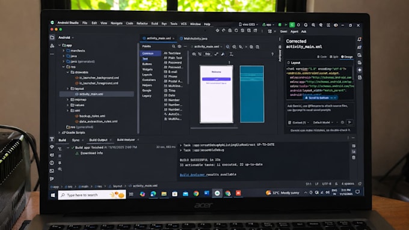Expand the Gradle Scripts node
Viewport: 409px width, 230px height.
coord(60,133)
